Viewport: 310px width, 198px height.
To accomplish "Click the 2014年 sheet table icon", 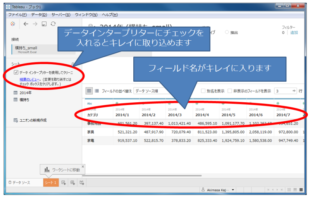I will click(15, 93).
